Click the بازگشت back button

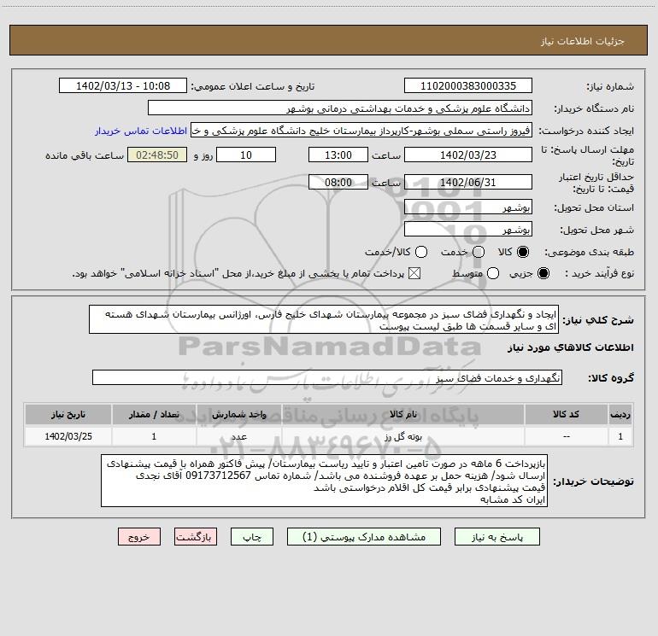point(196,537)
